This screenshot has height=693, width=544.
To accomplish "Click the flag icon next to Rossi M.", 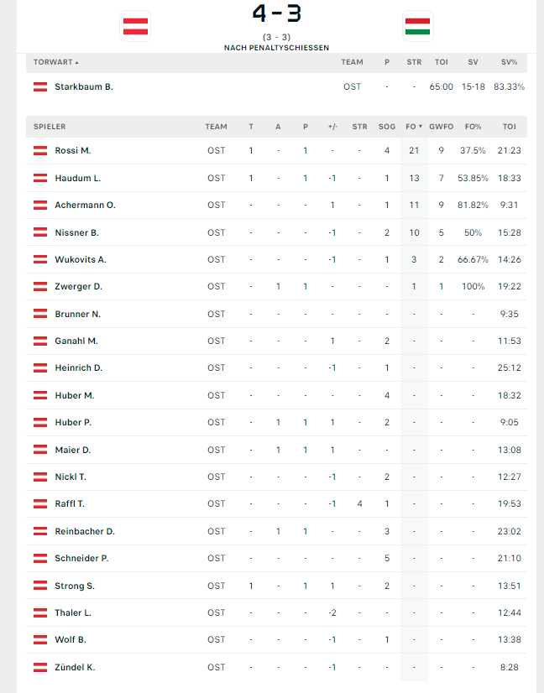I will click(40, 150).
